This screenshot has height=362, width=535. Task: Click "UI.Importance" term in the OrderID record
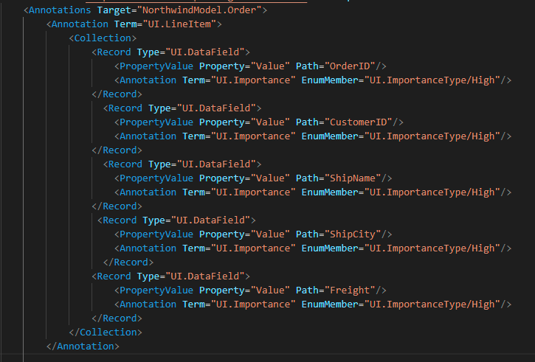(253, 80)
